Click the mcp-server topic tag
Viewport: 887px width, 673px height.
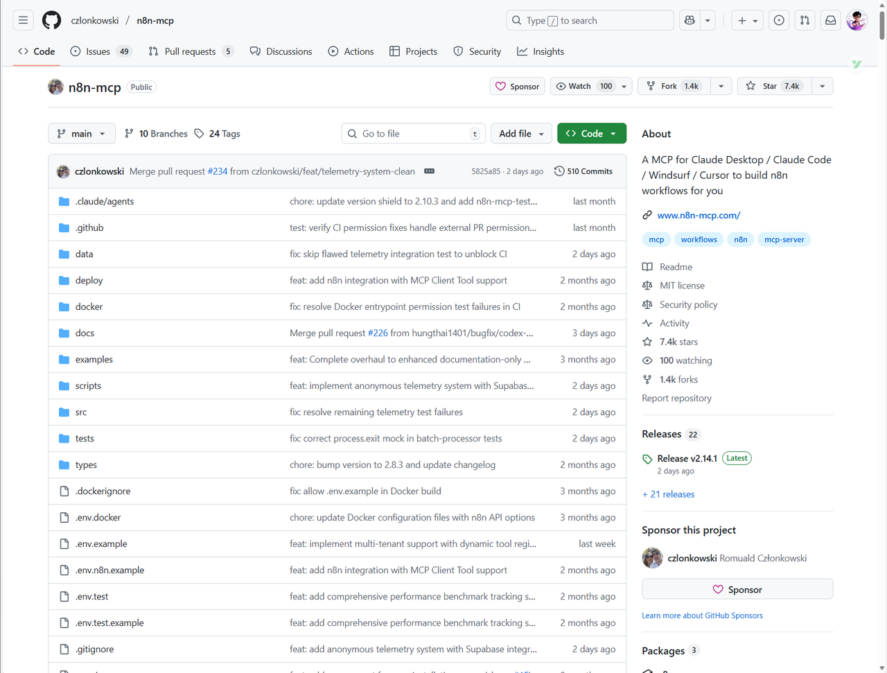tap(784, 239)
